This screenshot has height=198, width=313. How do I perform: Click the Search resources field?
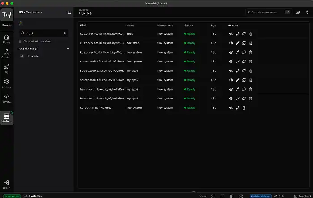coord(268,12)
